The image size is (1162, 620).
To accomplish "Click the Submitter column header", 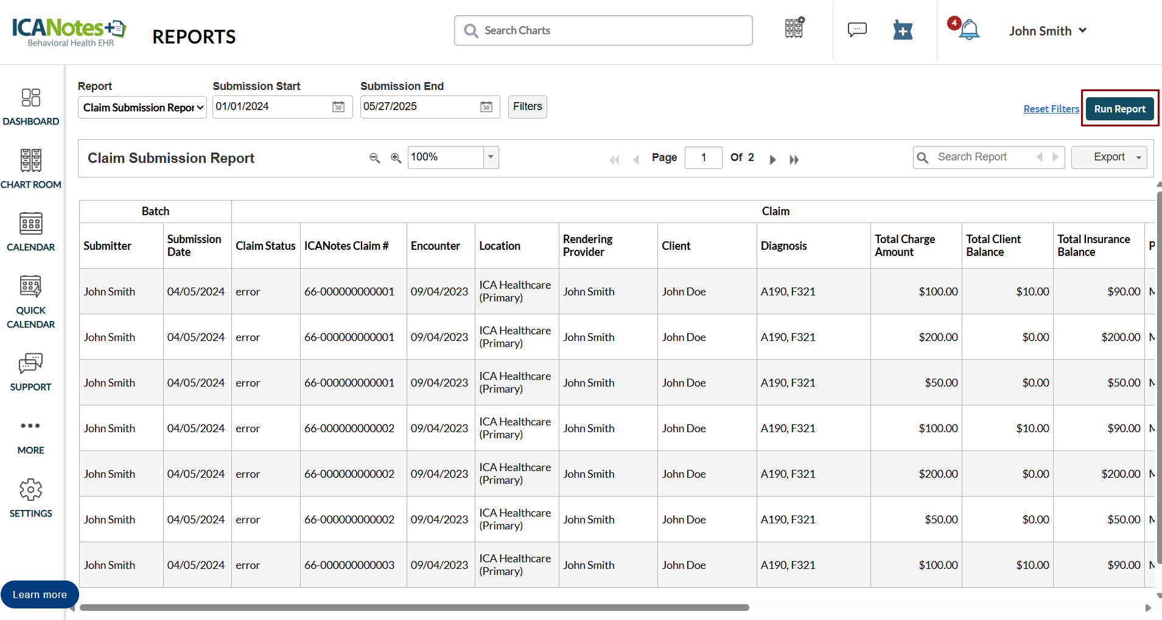I will 121,246.
